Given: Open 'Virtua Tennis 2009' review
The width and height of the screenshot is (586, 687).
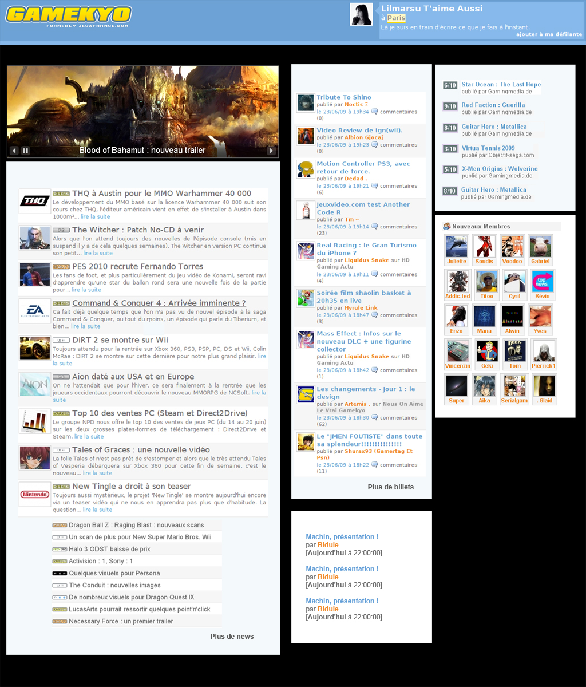Looking at the screenshot, I should click(x=488, y=148).
